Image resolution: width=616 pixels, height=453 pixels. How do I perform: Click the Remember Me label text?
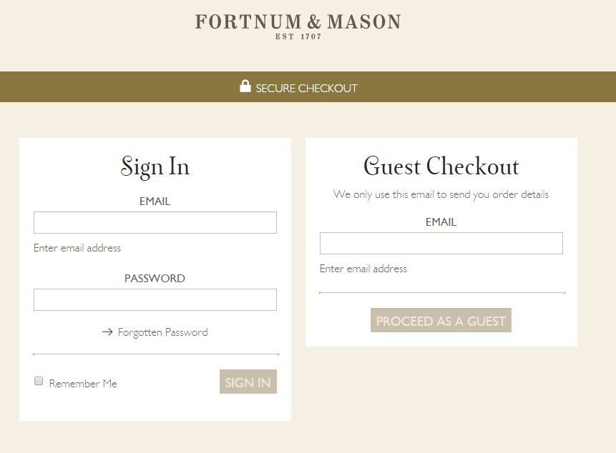point(83,384)
